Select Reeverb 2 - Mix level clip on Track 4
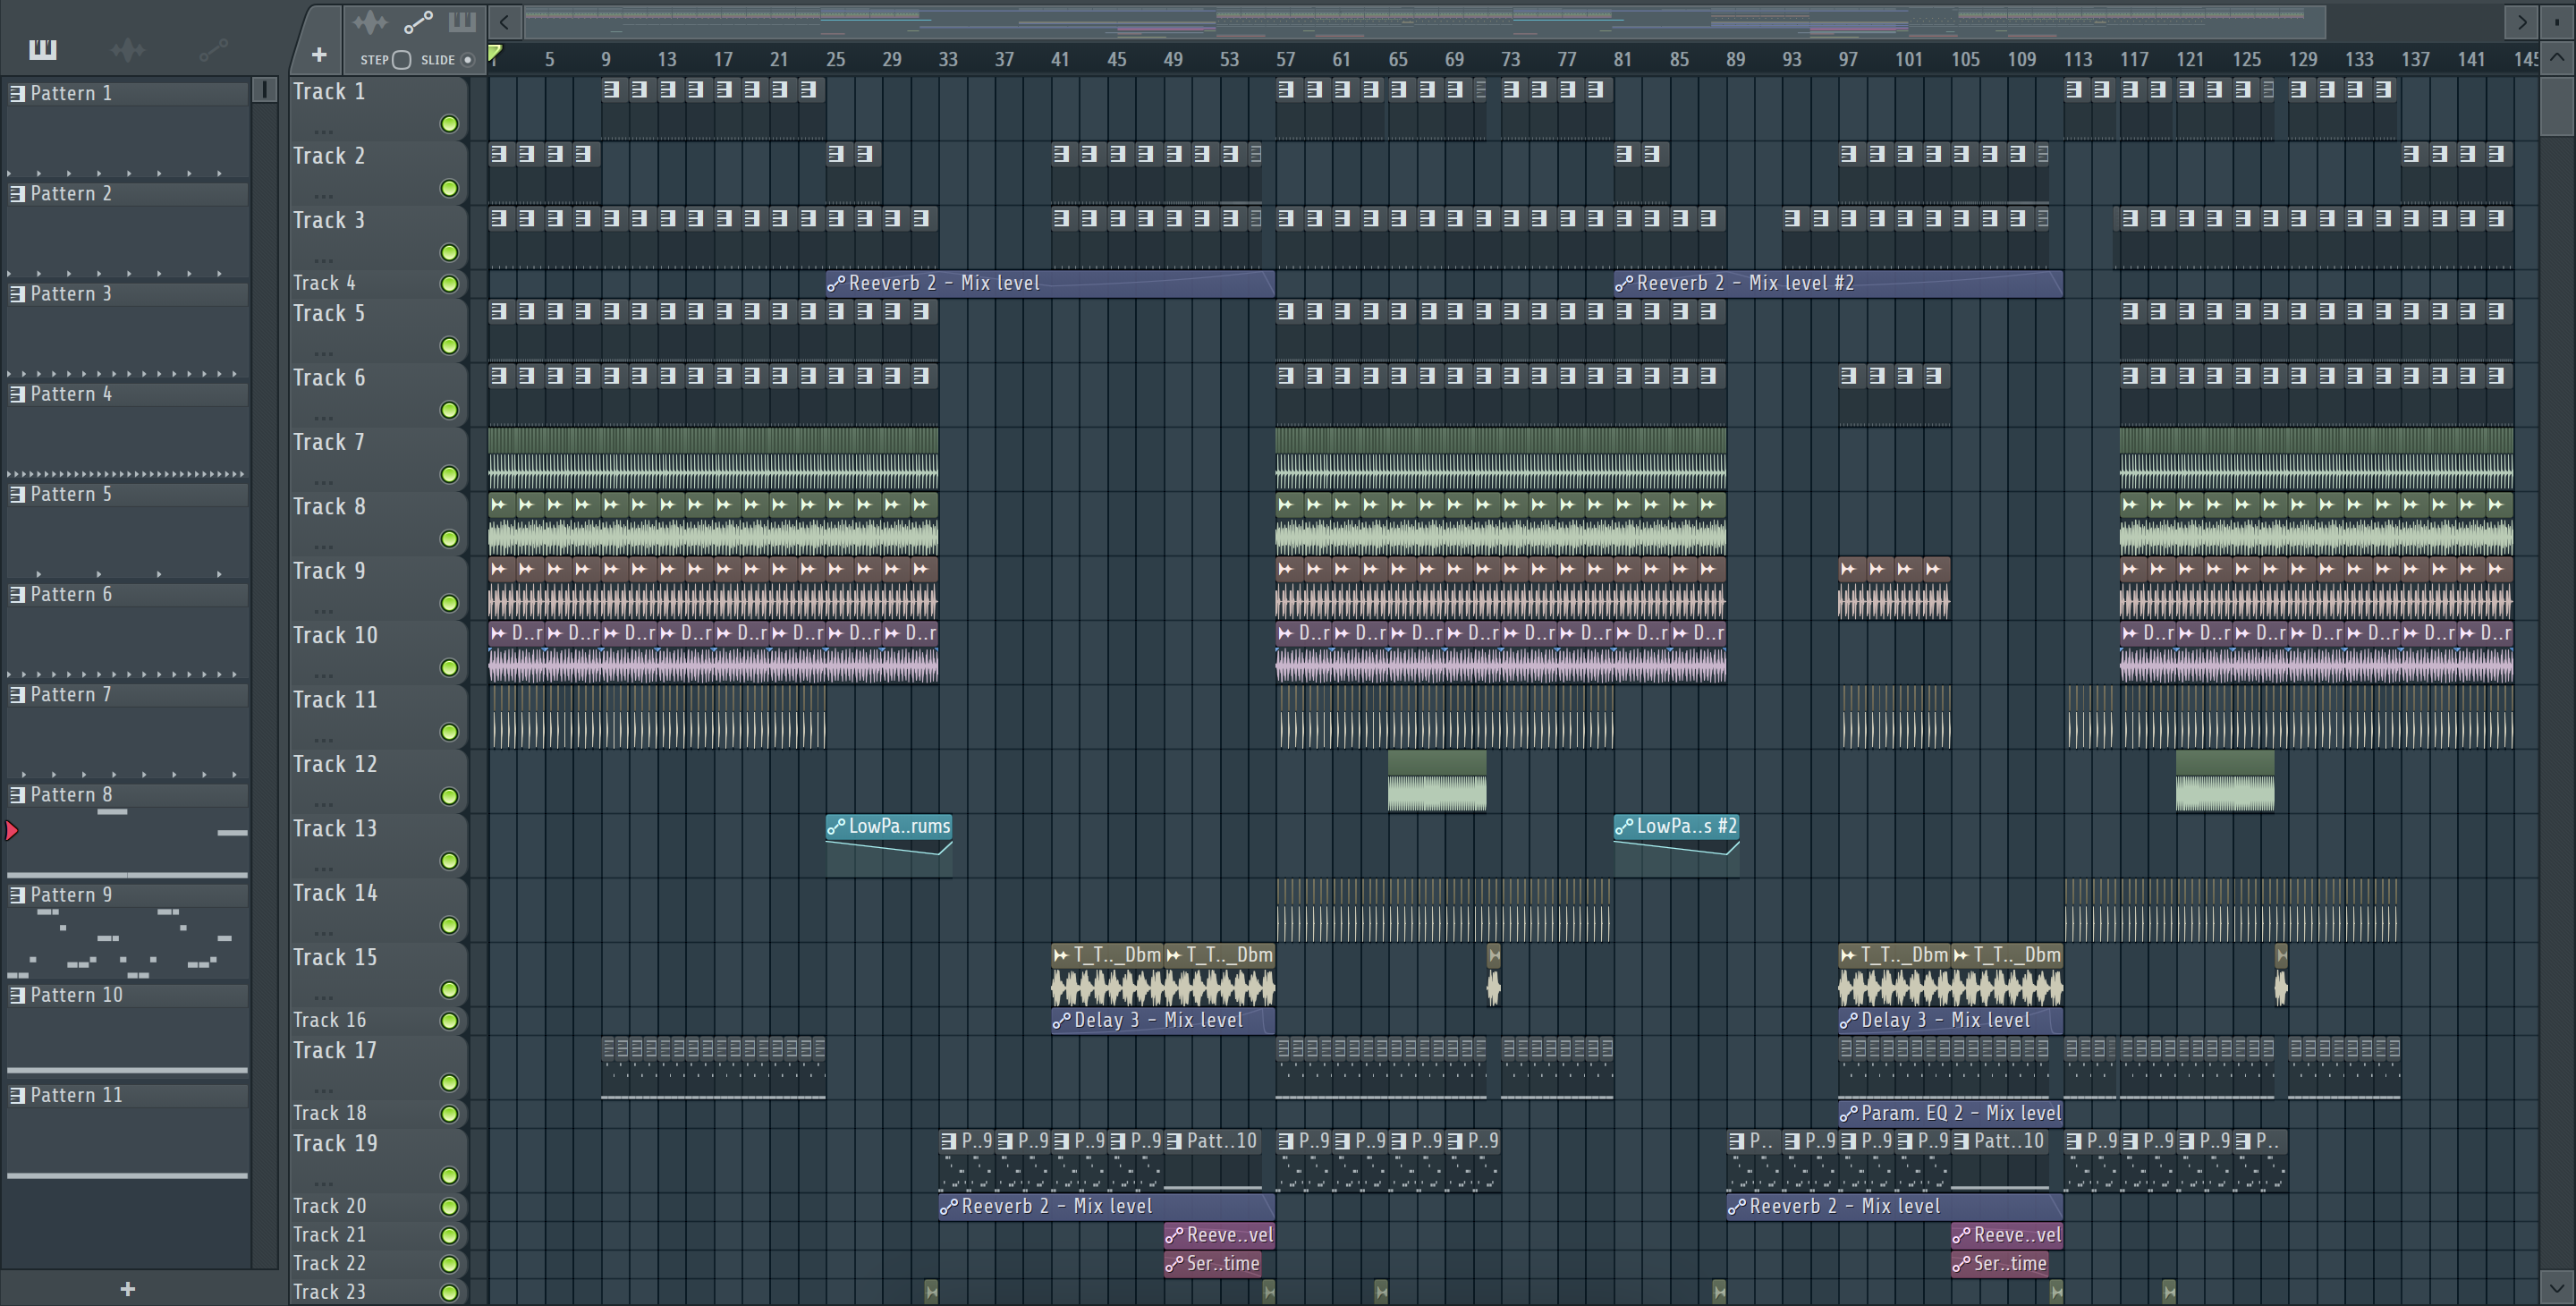 1050,283
